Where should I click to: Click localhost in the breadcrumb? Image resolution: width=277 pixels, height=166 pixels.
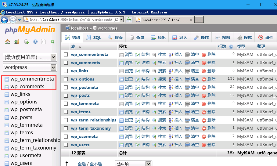(x=80, y=28)
